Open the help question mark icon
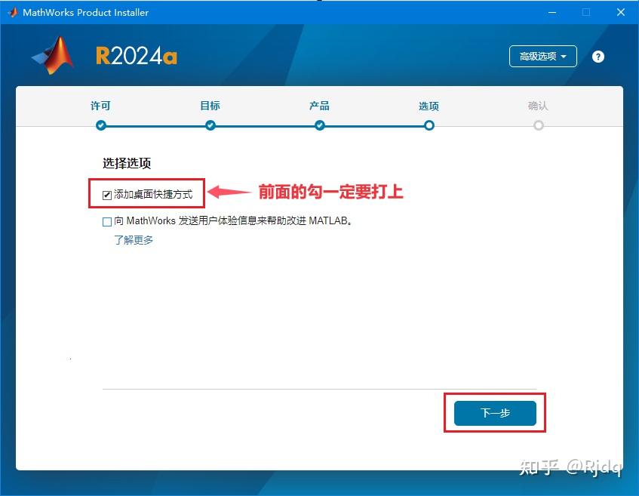639x496 pixels. 598,56
